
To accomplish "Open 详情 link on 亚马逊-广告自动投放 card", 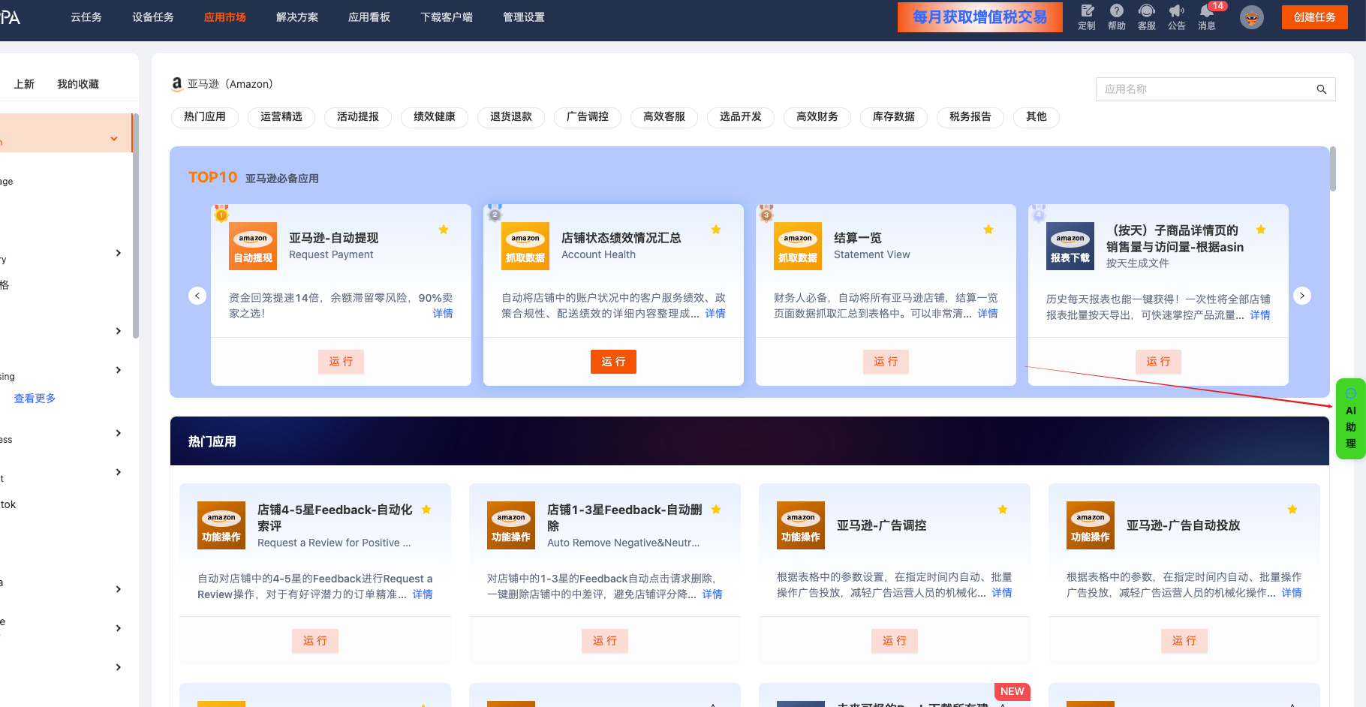I will click(x=1292, y=593).
